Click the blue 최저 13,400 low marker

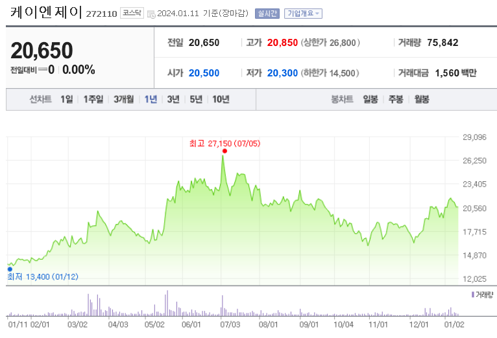pos(10,269)
